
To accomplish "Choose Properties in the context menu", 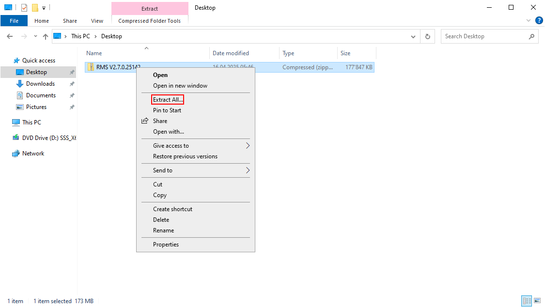I will pos(196,245).
